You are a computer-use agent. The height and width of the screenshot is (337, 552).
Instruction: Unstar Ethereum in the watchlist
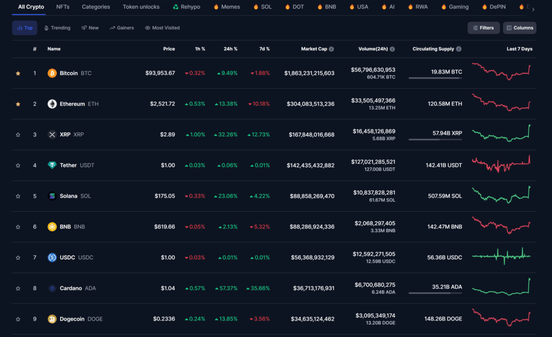point(18,104)
